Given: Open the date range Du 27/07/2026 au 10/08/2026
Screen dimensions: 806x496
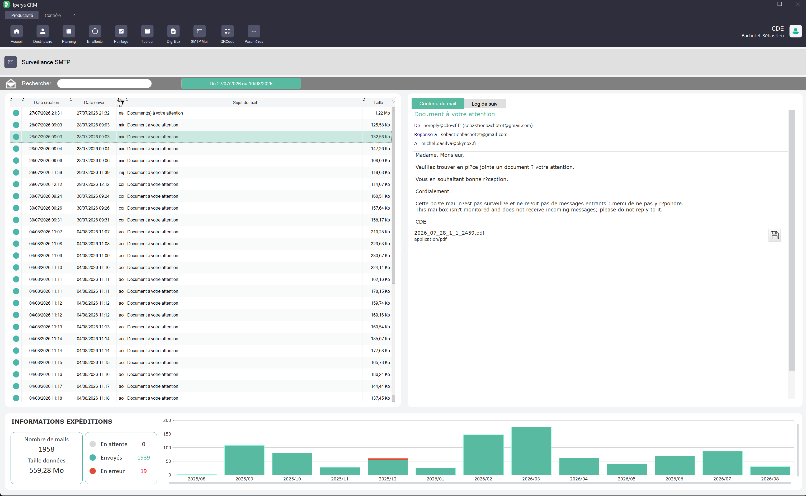Looking at the screenshot, I should pos(241,83).
